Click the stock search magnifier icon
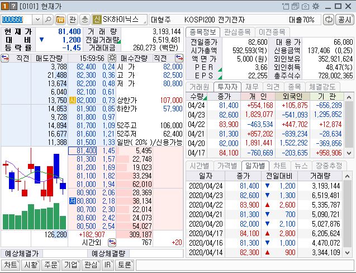Screen dimensions: 356x273 tap(48, 20)
